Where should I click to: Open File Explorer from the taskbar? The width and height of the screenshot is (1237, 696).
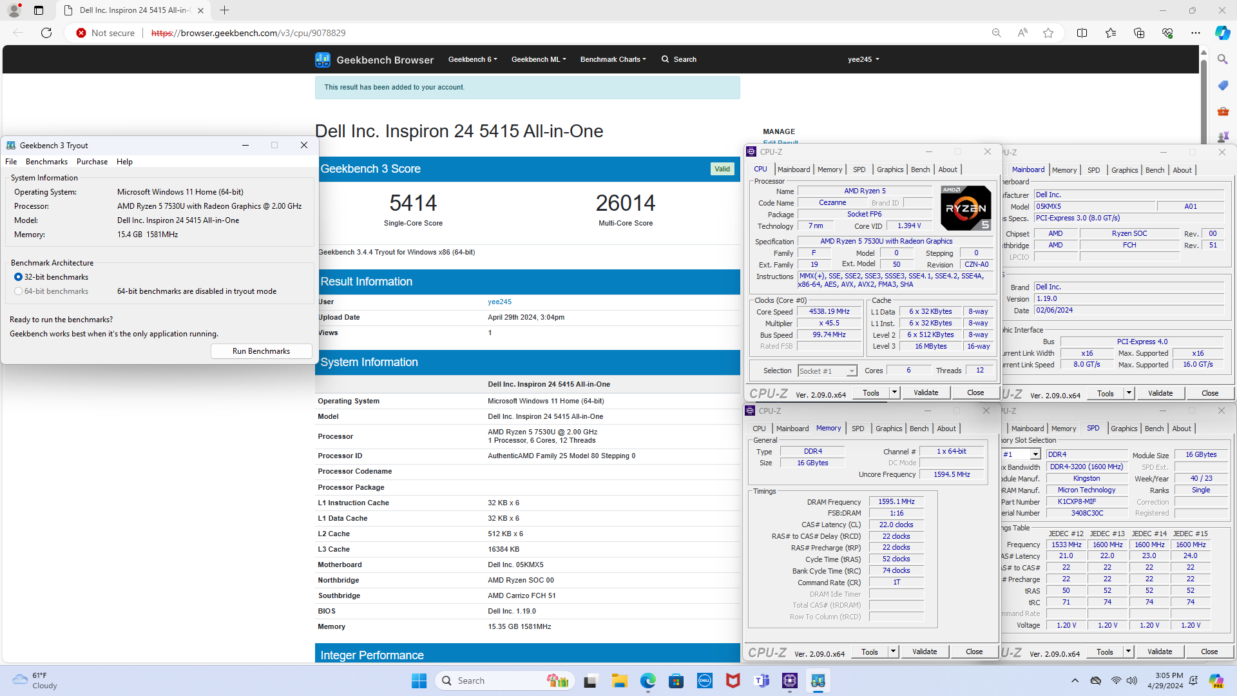pyautogui.click(x=619, y=681)
